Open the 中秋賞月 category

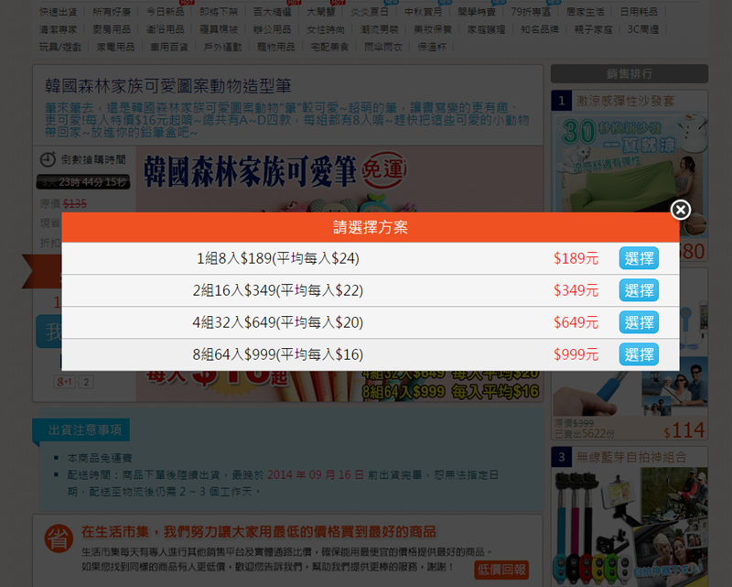click(423, 12)
